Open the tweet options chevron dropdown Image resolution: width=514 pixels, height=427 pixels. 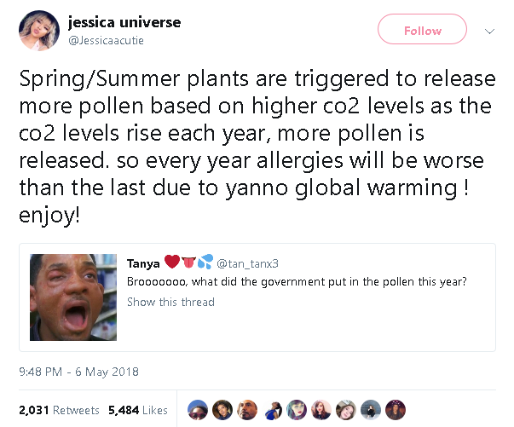tap(489, 32)
